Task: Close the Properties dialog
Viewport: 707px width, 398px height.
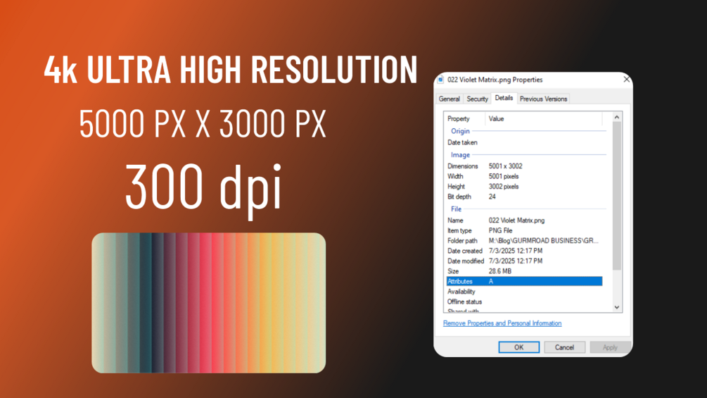Action: pos(626,80)
